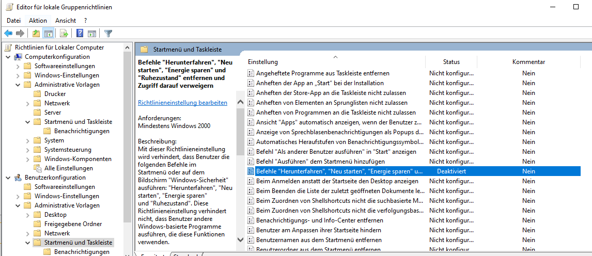Toggle the console tree pane icon
Image resolution: width=592 pixels, height=256 pixels.
pos(48,34)
